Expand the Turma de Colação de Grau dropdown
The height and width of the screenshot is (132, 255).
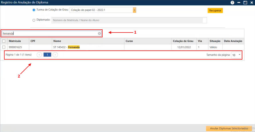(134, 10)
